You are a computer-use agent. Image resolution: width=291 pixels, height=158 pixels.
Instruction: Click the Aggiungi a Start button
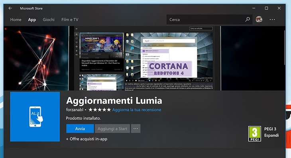(x=112, y=128)
